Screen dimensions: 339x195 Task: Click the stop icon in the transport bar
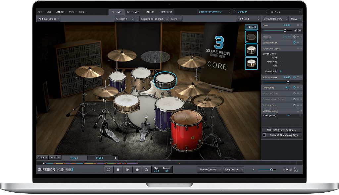click(118, 169)
